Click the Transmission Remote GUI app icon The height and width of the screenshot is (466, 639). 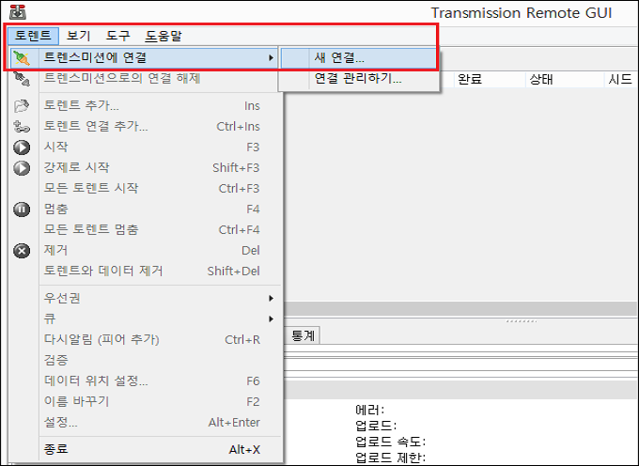[18, 12]
